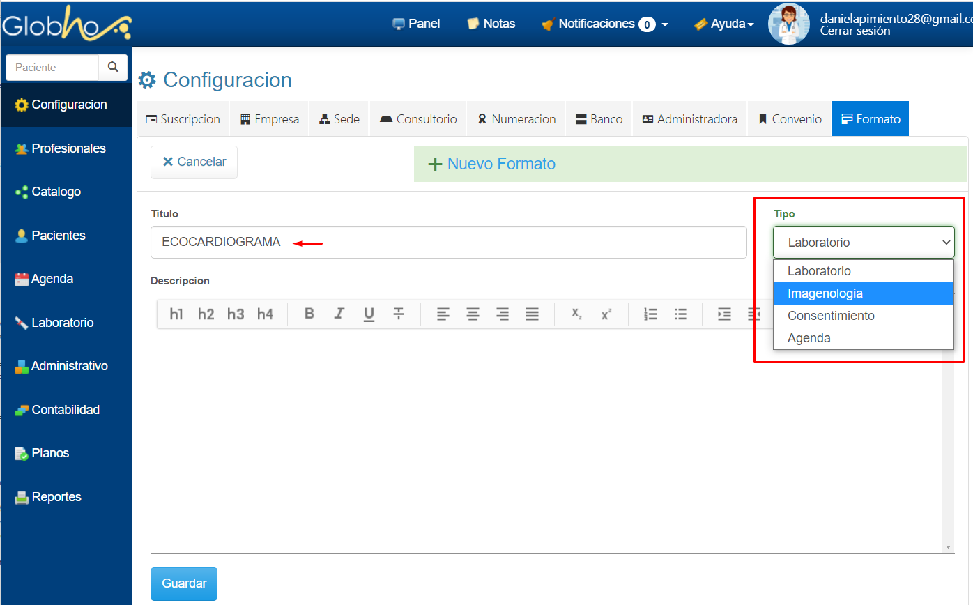
Task: Apply superscript formatting
Action: [606, 314]
